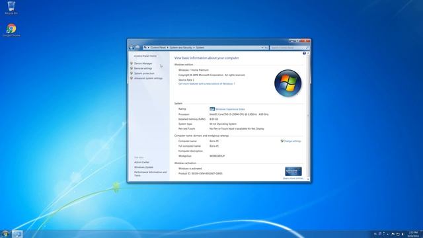Expand the root breadcrumb arrow before Control Panel
Screen dimensions: 423x238
pyautogui.click(x=148, y=48)
